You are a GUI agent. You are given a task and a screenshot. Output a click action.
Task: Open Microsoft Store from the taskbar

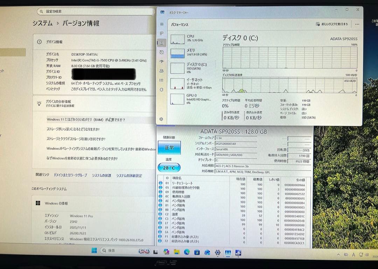point(197,252)
